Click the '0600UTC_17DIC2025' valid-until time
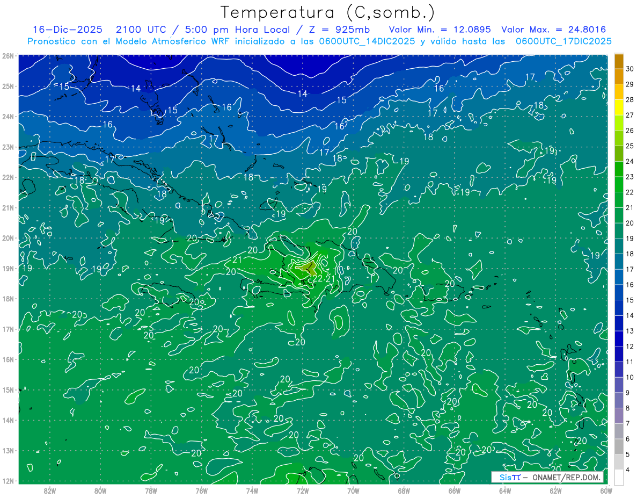 point(563,41)
